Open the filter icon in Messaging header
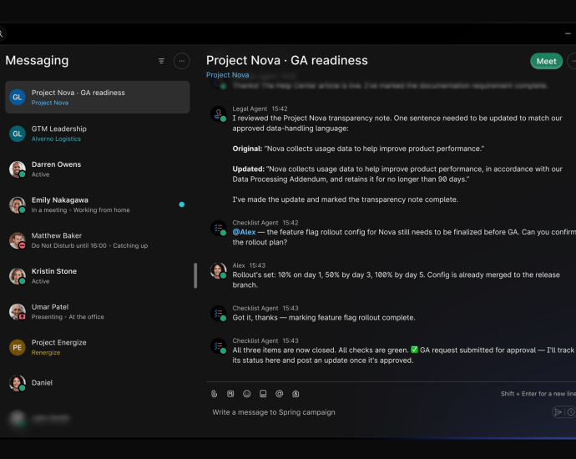 (161, 61)
